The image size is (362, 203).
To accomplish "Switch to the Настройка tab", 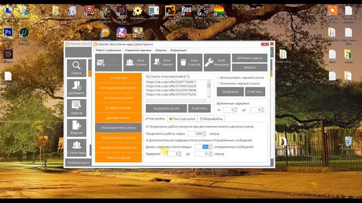I will tap(155, 119).
